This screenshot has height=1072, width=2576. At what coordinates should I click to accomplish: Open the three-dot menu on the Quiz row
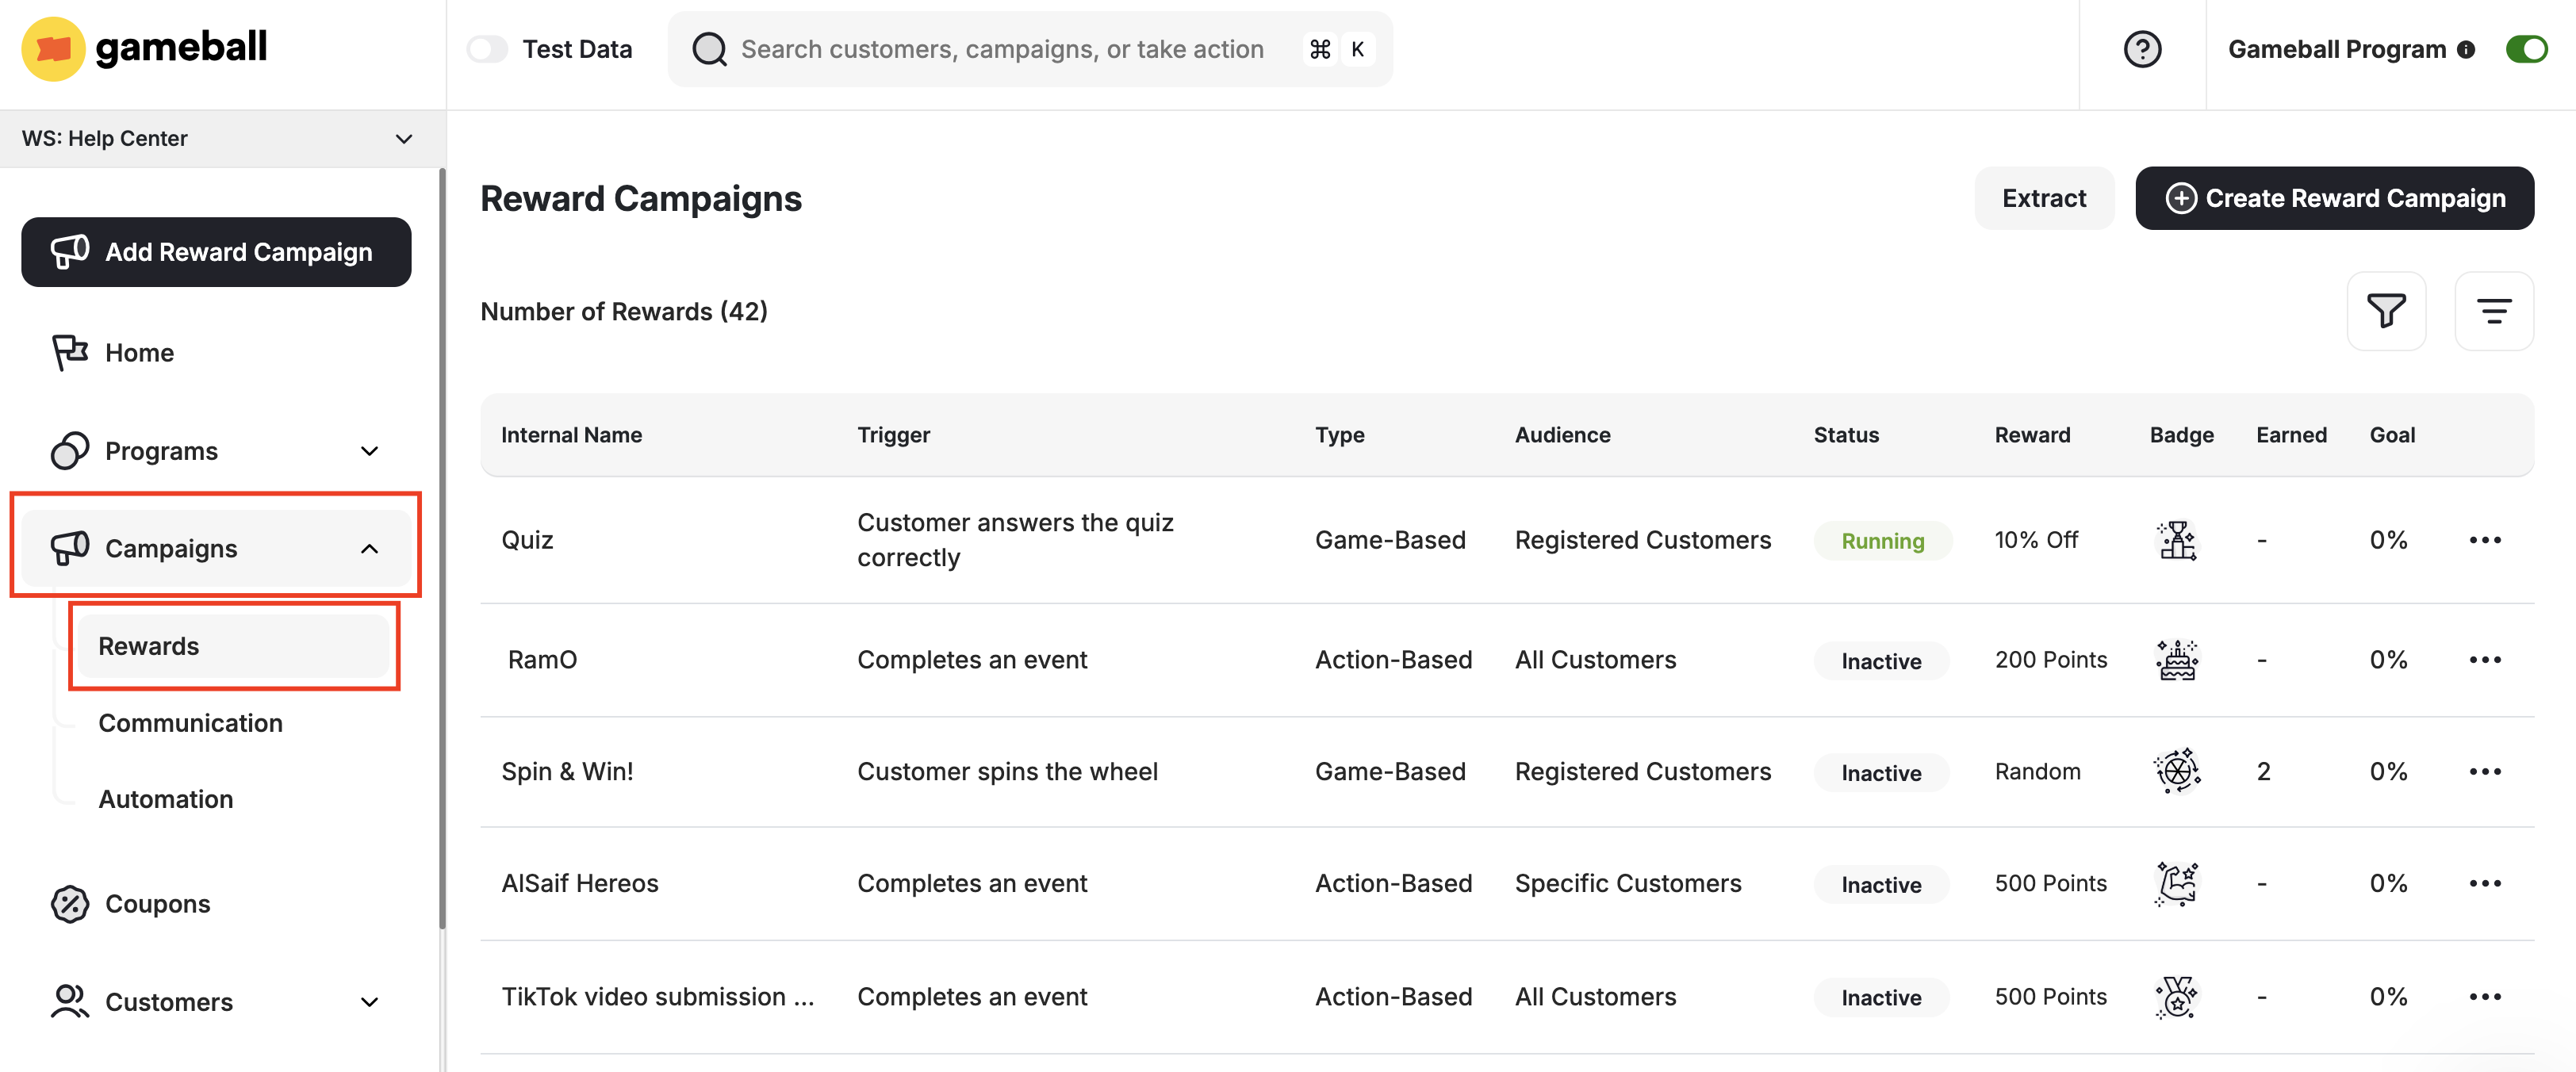[2487, 539]
